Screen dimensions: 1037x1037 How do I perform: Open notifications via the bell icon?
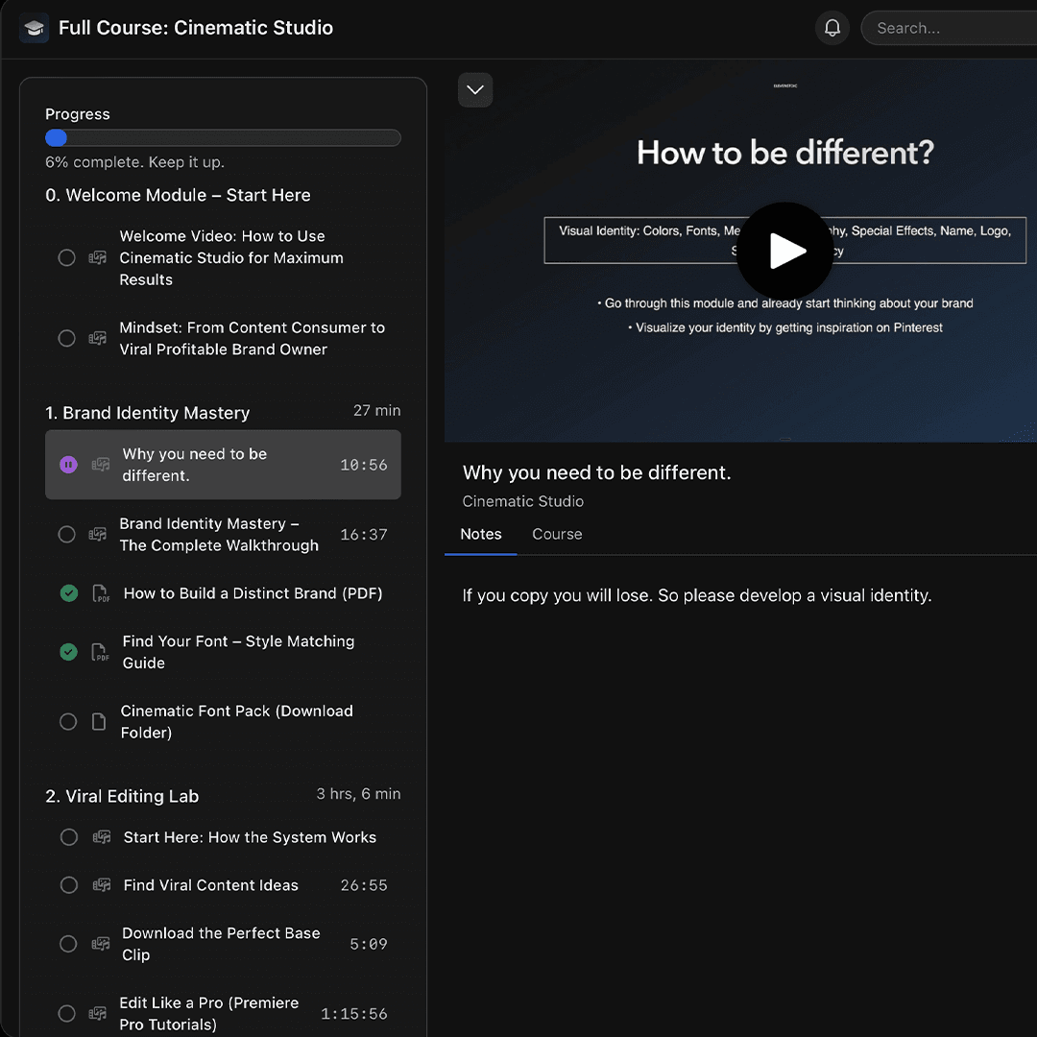point(832,28)
